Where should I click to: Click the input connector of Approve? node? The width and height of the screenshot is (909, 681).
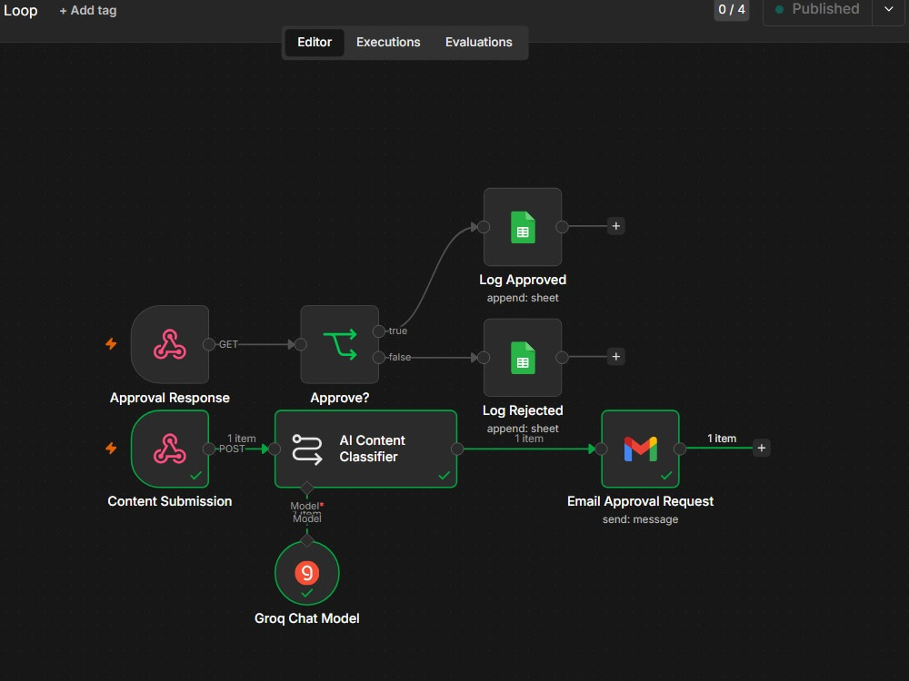pos(301,344)
